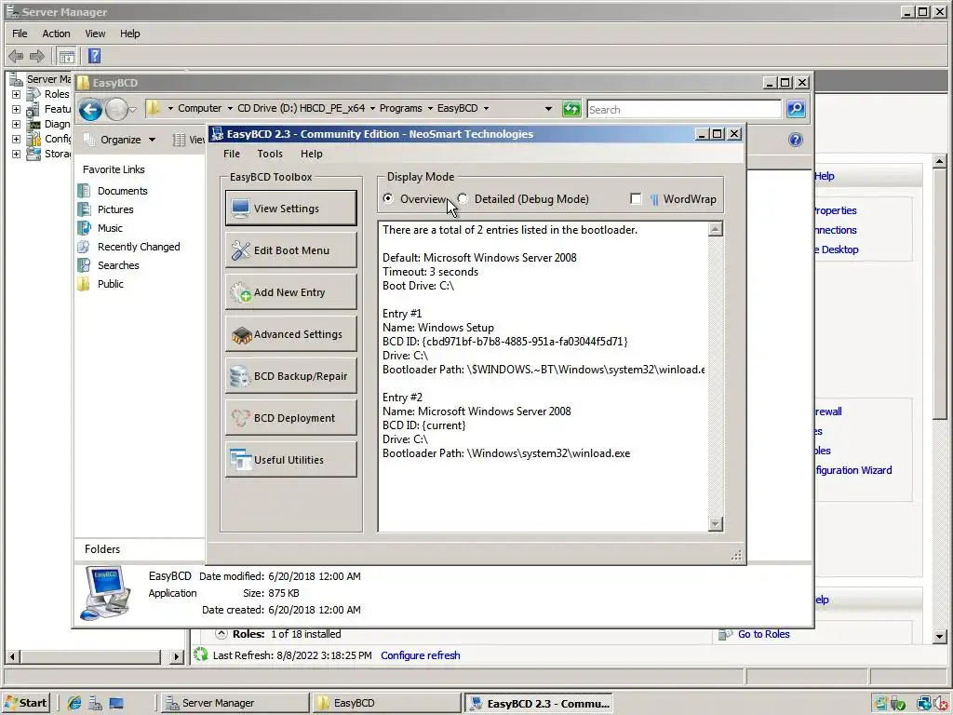Click Server Manager vertical scrollbar down arrow
Viewport: 953px width, 715px height.
click(x=939, y=637)
